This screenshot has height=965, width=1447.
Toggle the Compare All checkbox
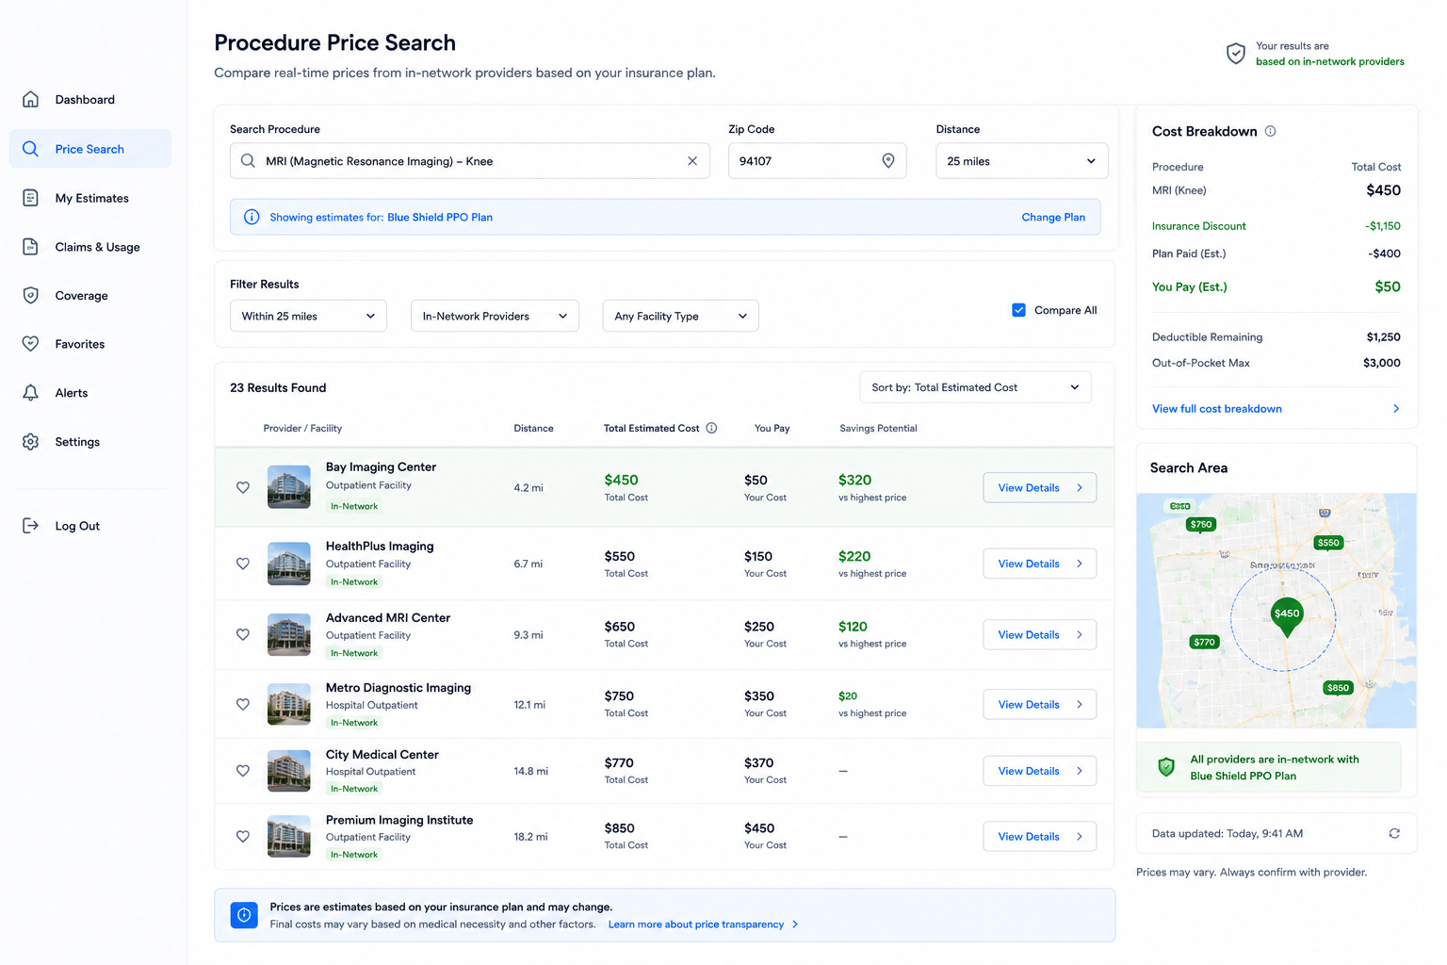(1018, 310)
